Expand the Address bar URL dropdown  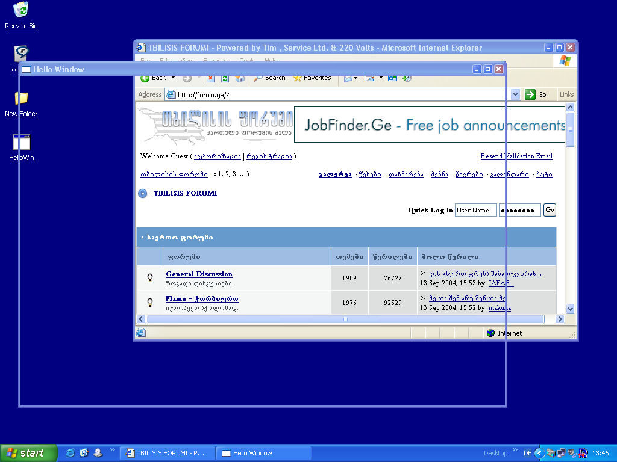pyautogui.click(x=516, y=94)
